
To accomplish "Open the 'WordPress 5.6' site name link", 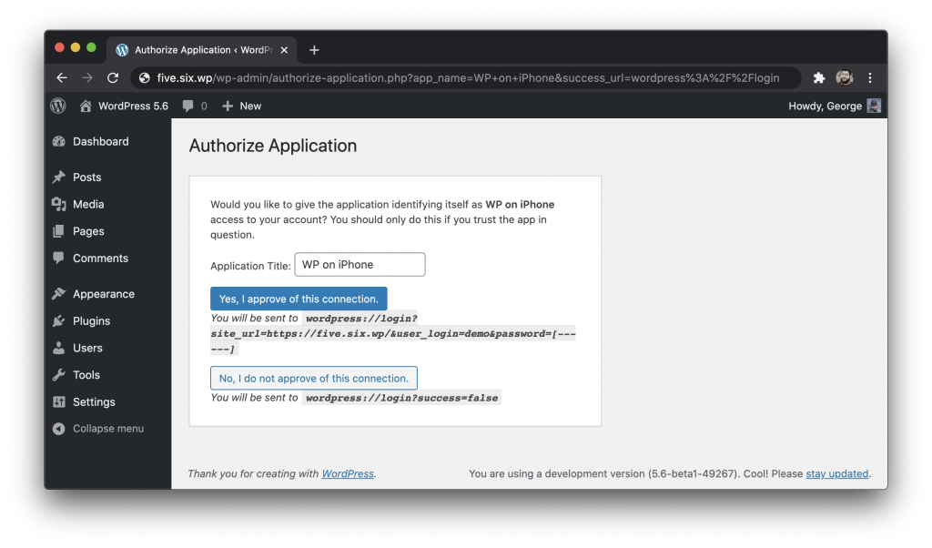I will click(x=133, y=106).
